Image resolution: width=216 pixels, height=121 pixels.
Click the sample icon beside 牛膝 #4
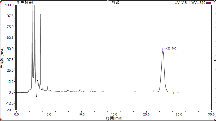coord(18,2)
